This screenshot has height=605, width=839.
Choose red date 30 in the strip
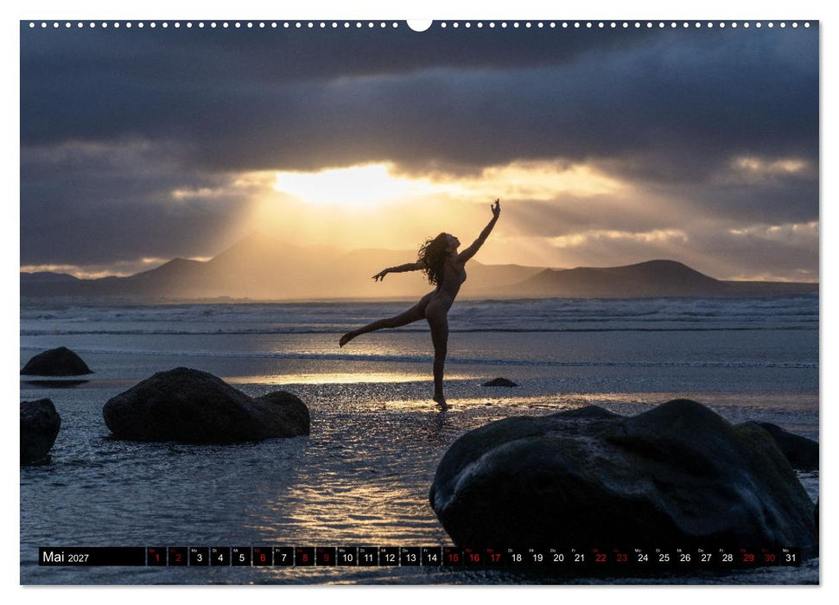coord(769,557)
